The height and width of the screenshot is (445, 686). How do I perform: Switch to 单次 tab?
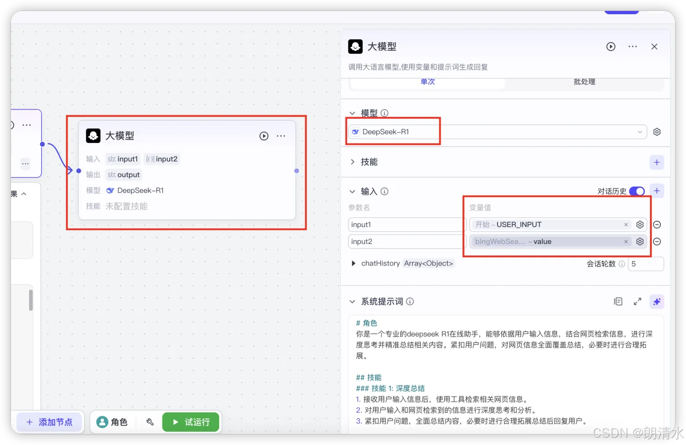(428, 82)
